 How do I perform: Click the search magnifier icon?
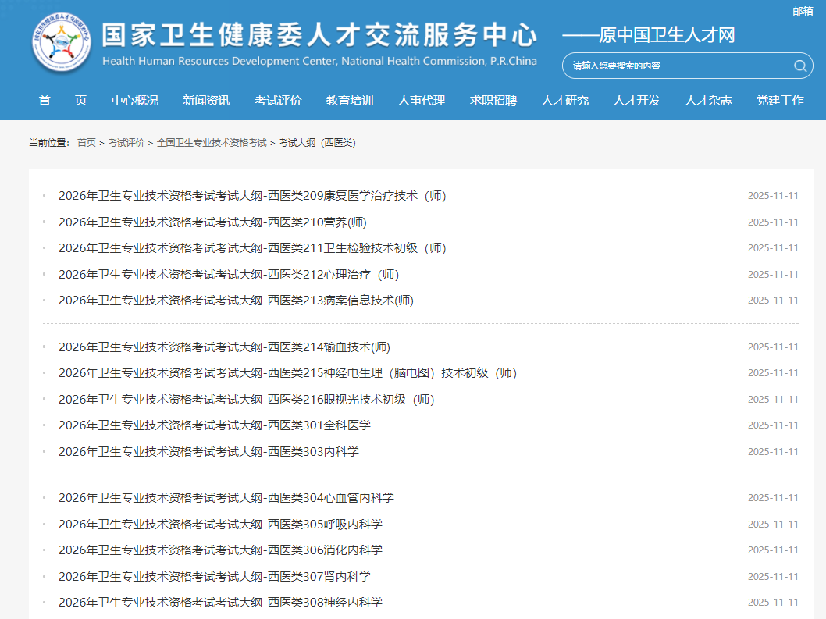click(x=799, y=66)
